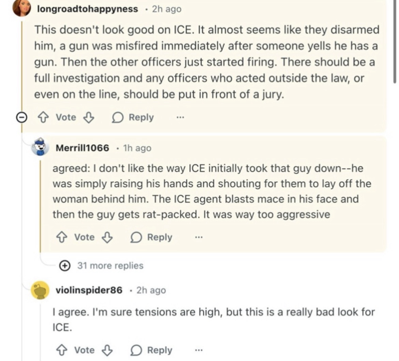Screen dimensions: 399x361
Task: Open more options on violinspider86's comment
Action: pyautogui.click(x=198, y=350)
